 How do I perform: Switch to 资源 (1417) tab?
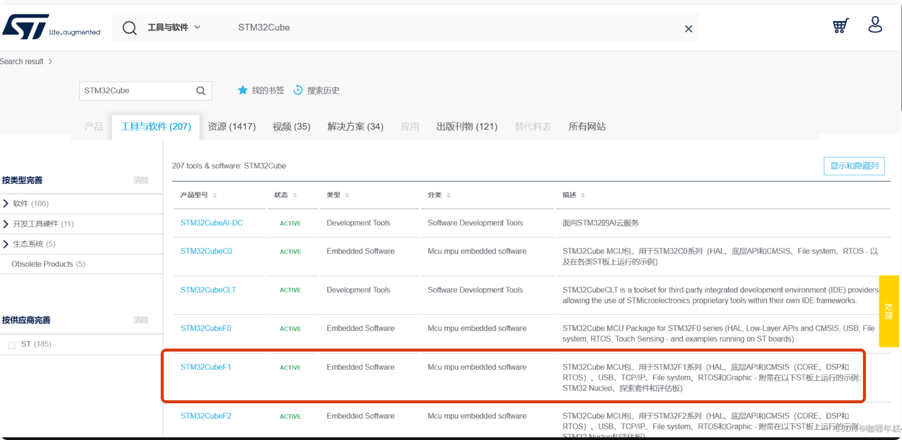(232, 127)
